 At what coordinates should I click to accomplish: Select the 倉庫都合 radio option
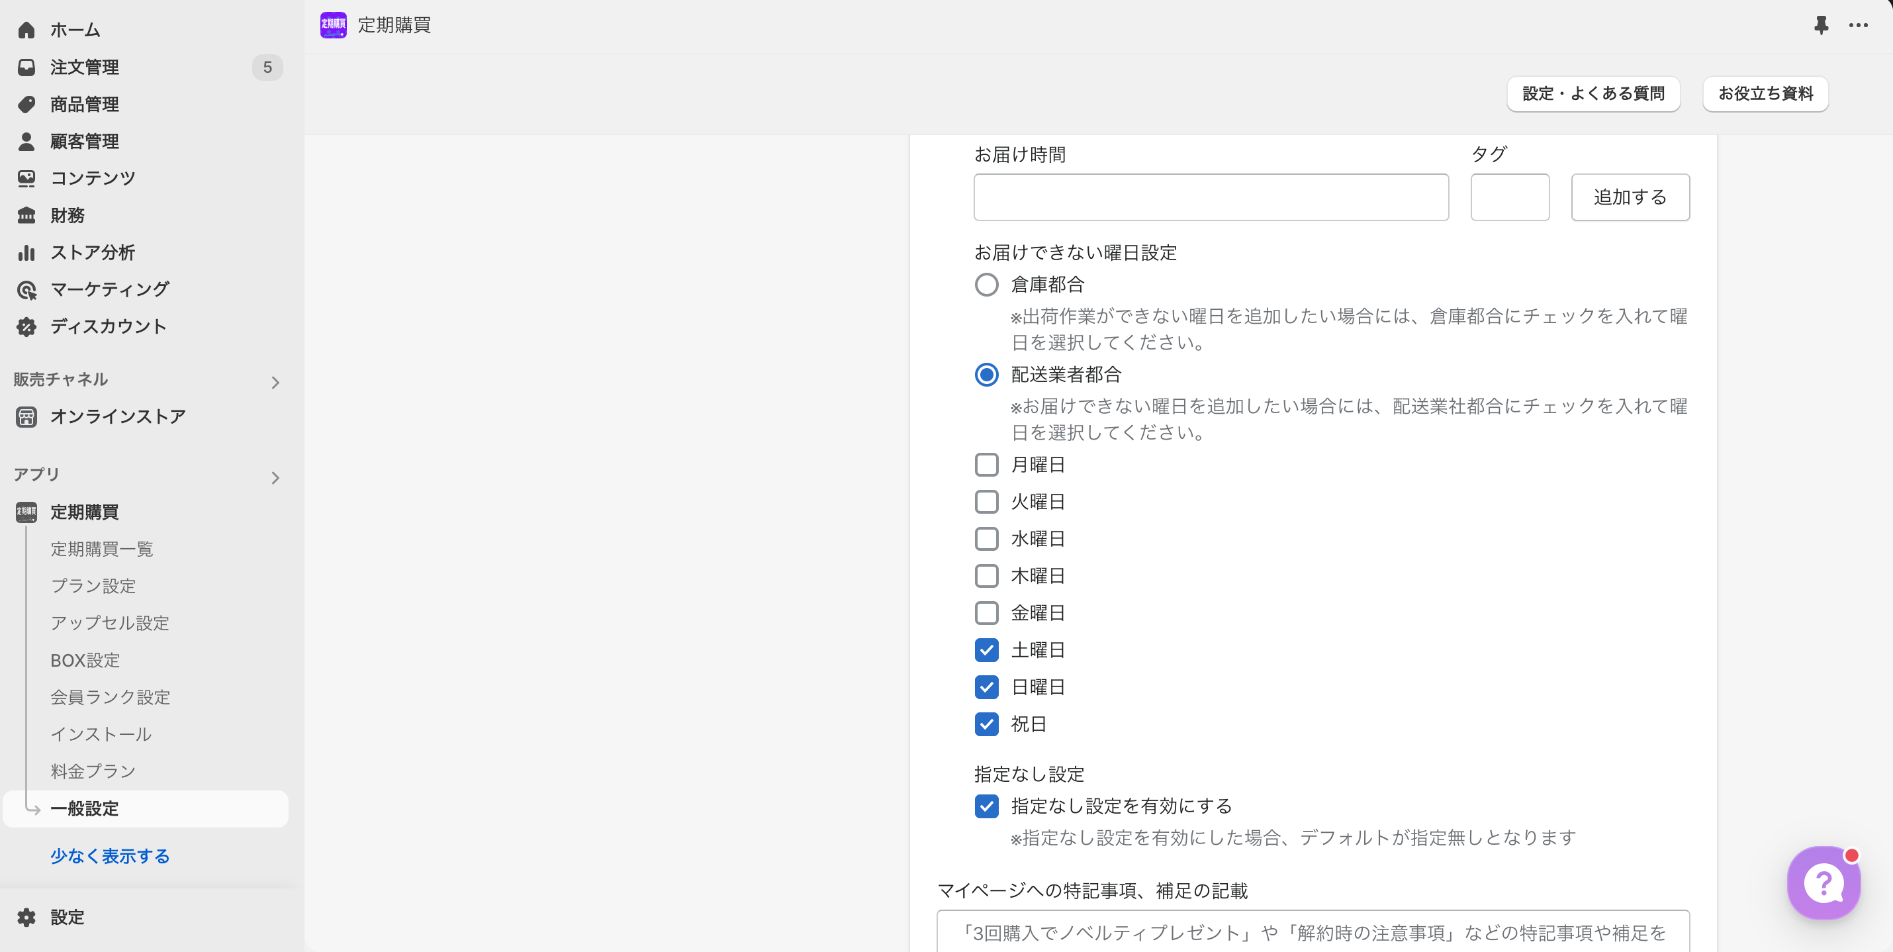coord(986,285)
